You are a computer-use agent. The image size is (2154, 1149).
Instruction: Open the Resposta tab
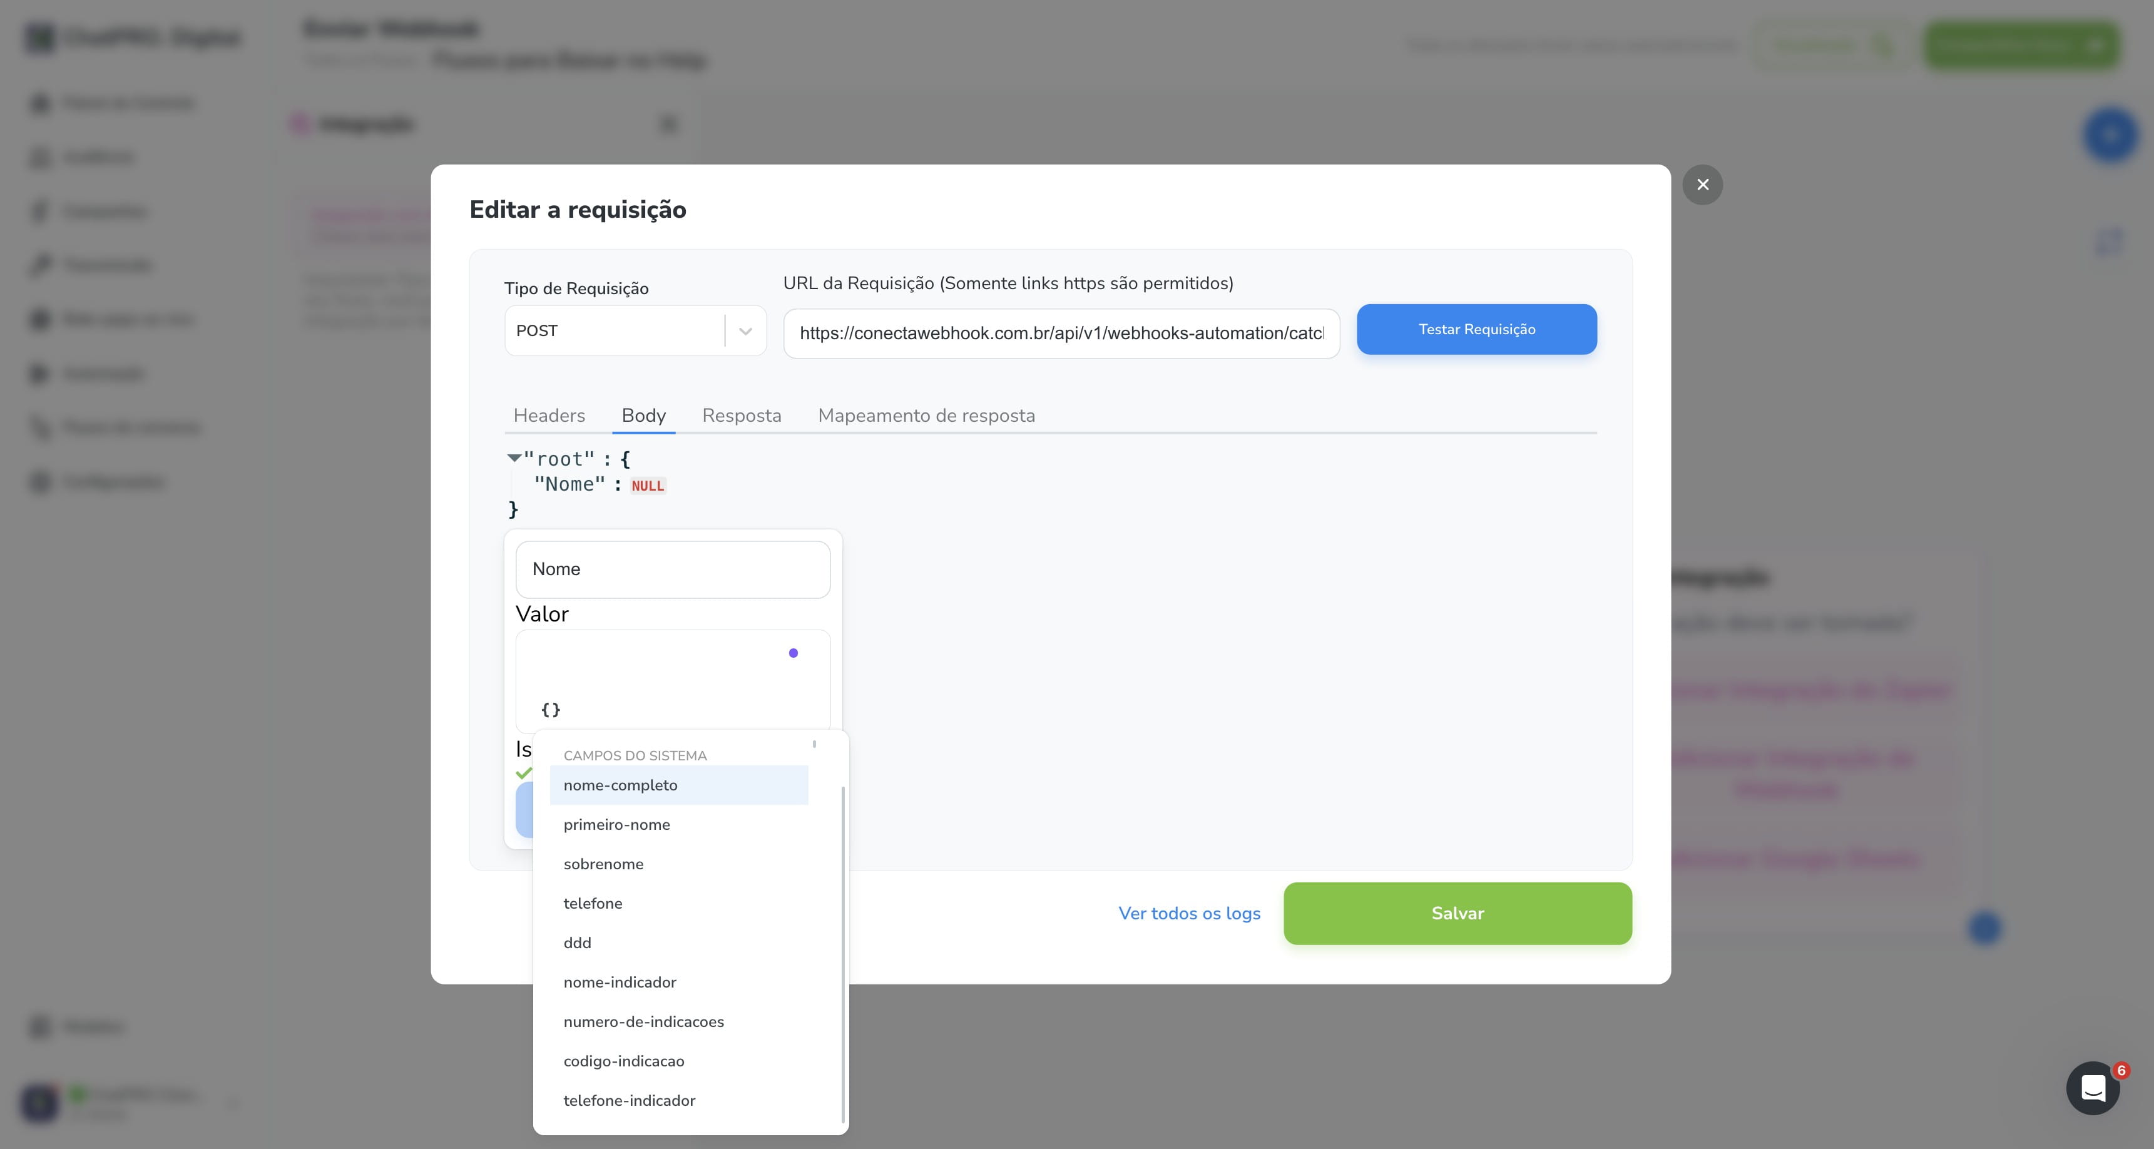coord(742,416)
